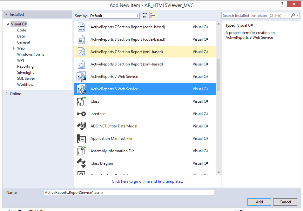Open the search options dropdown arrow

pyautogui.click(x=297, y=16)
